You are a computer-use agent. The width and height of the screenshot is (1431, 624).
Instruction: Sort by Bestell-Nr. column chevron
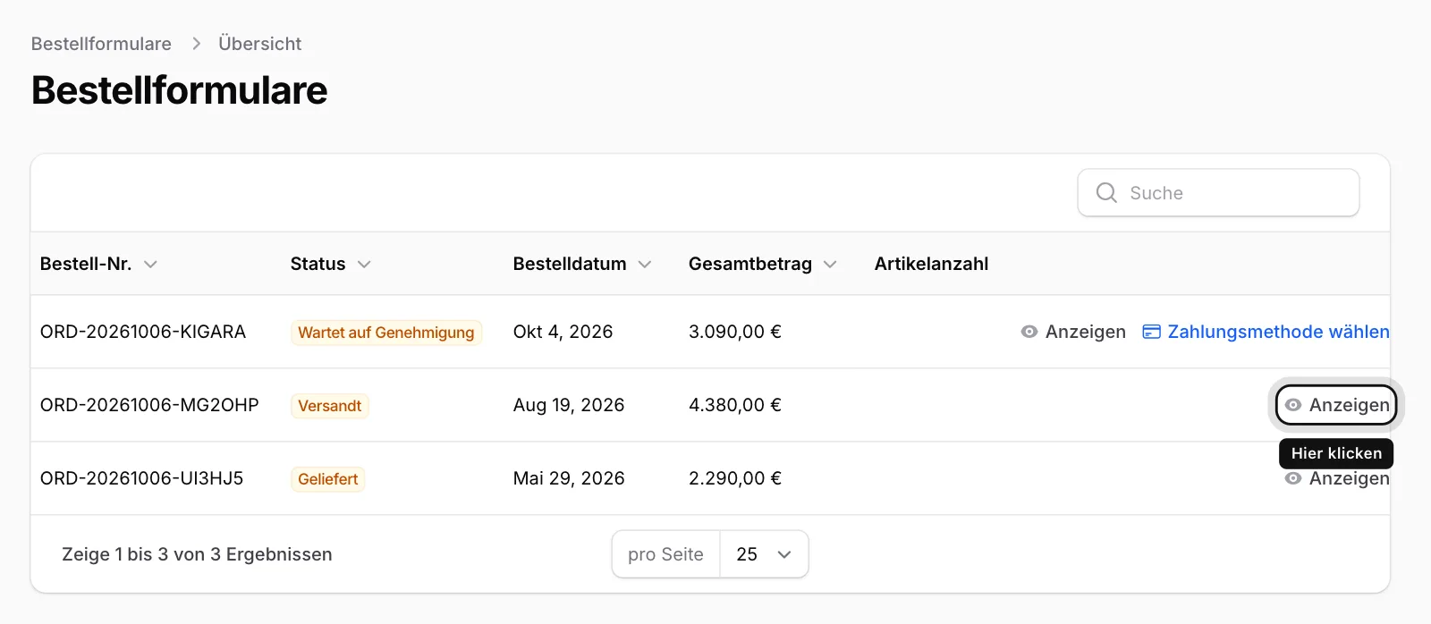150,265
